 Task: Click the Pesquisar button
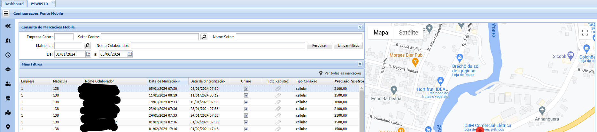pyautogui.click(x=320, y=46)
